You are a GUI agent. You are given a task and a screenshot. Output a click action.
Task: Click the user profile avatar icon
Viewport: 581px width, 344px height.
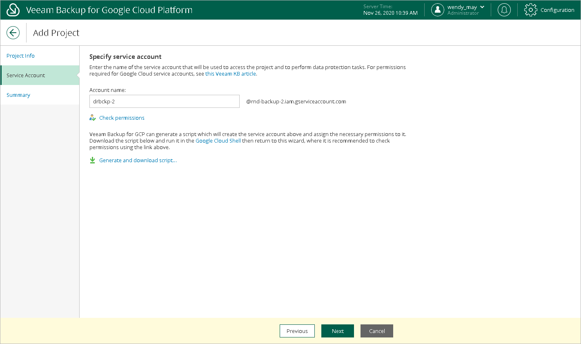[x=437, y=10]
